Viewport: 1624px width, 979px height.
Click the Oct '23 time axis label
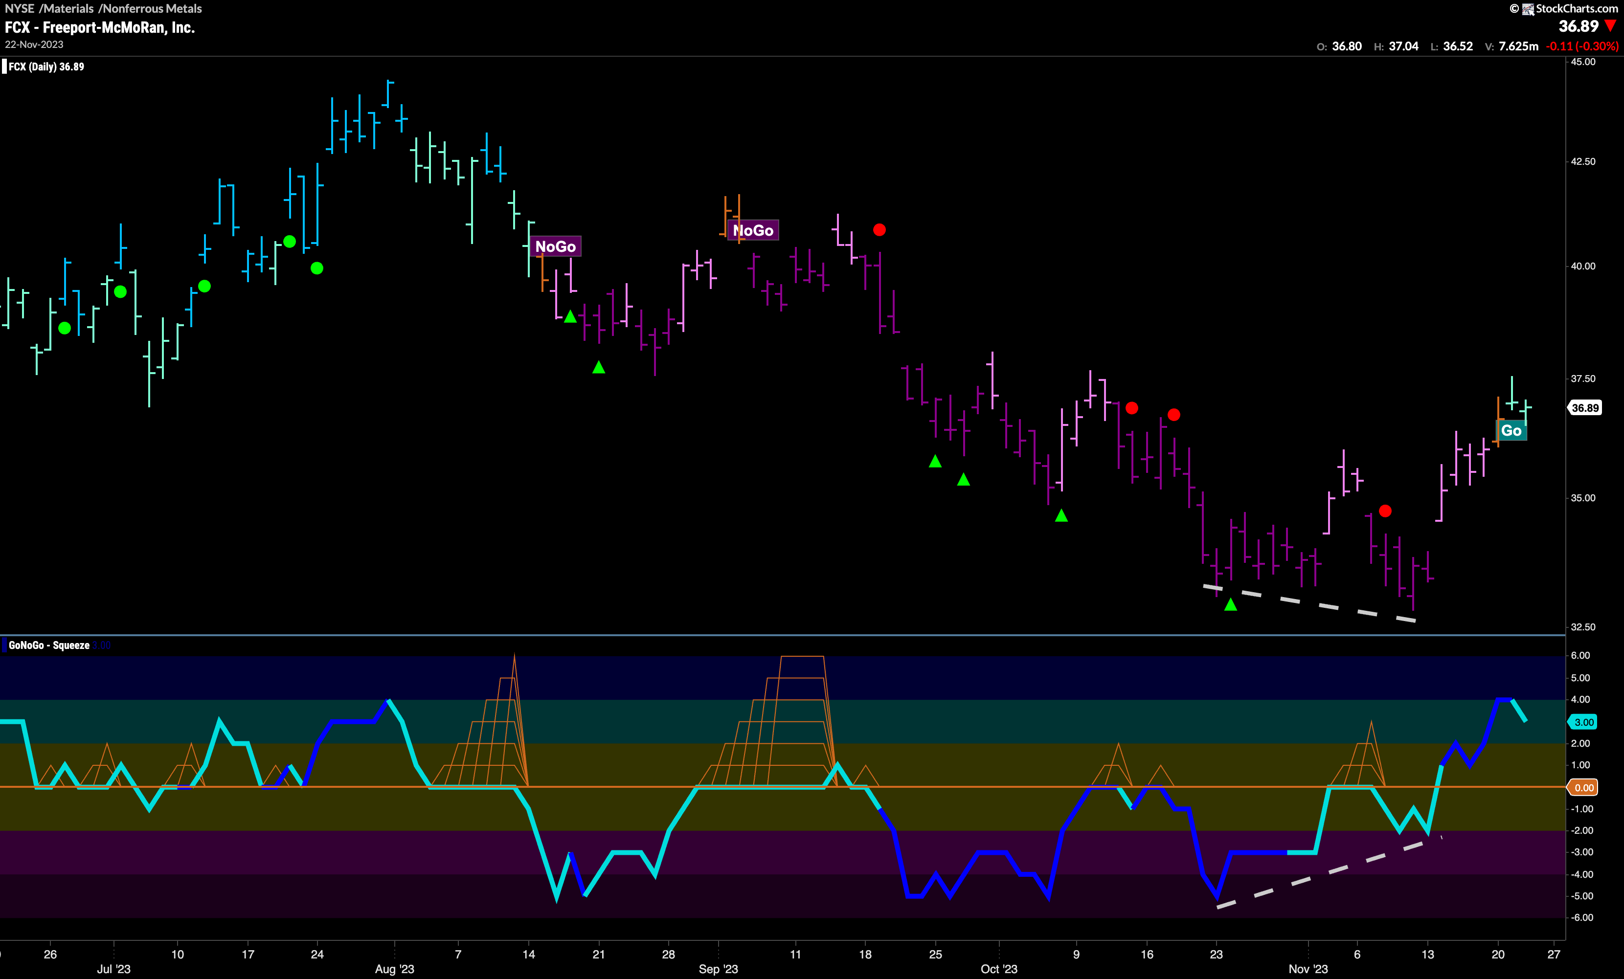pyautogui.click(x=998, y=968)
